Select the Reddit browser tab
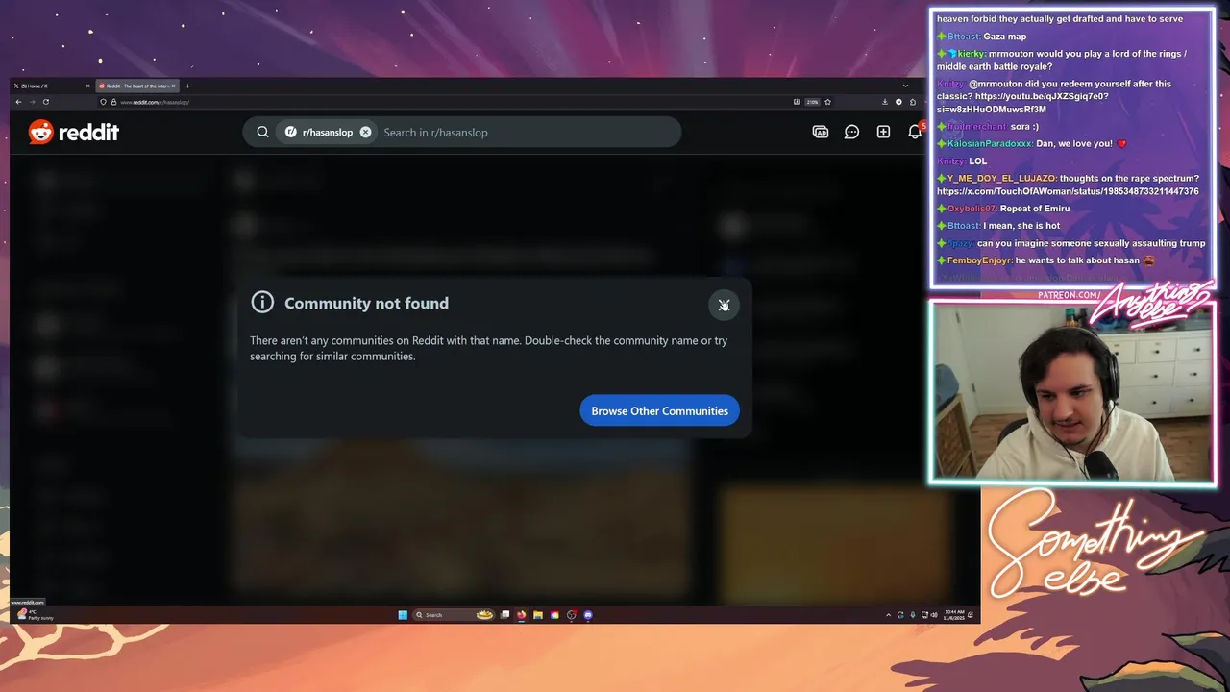1230x692 pixels. coord(137,86)
